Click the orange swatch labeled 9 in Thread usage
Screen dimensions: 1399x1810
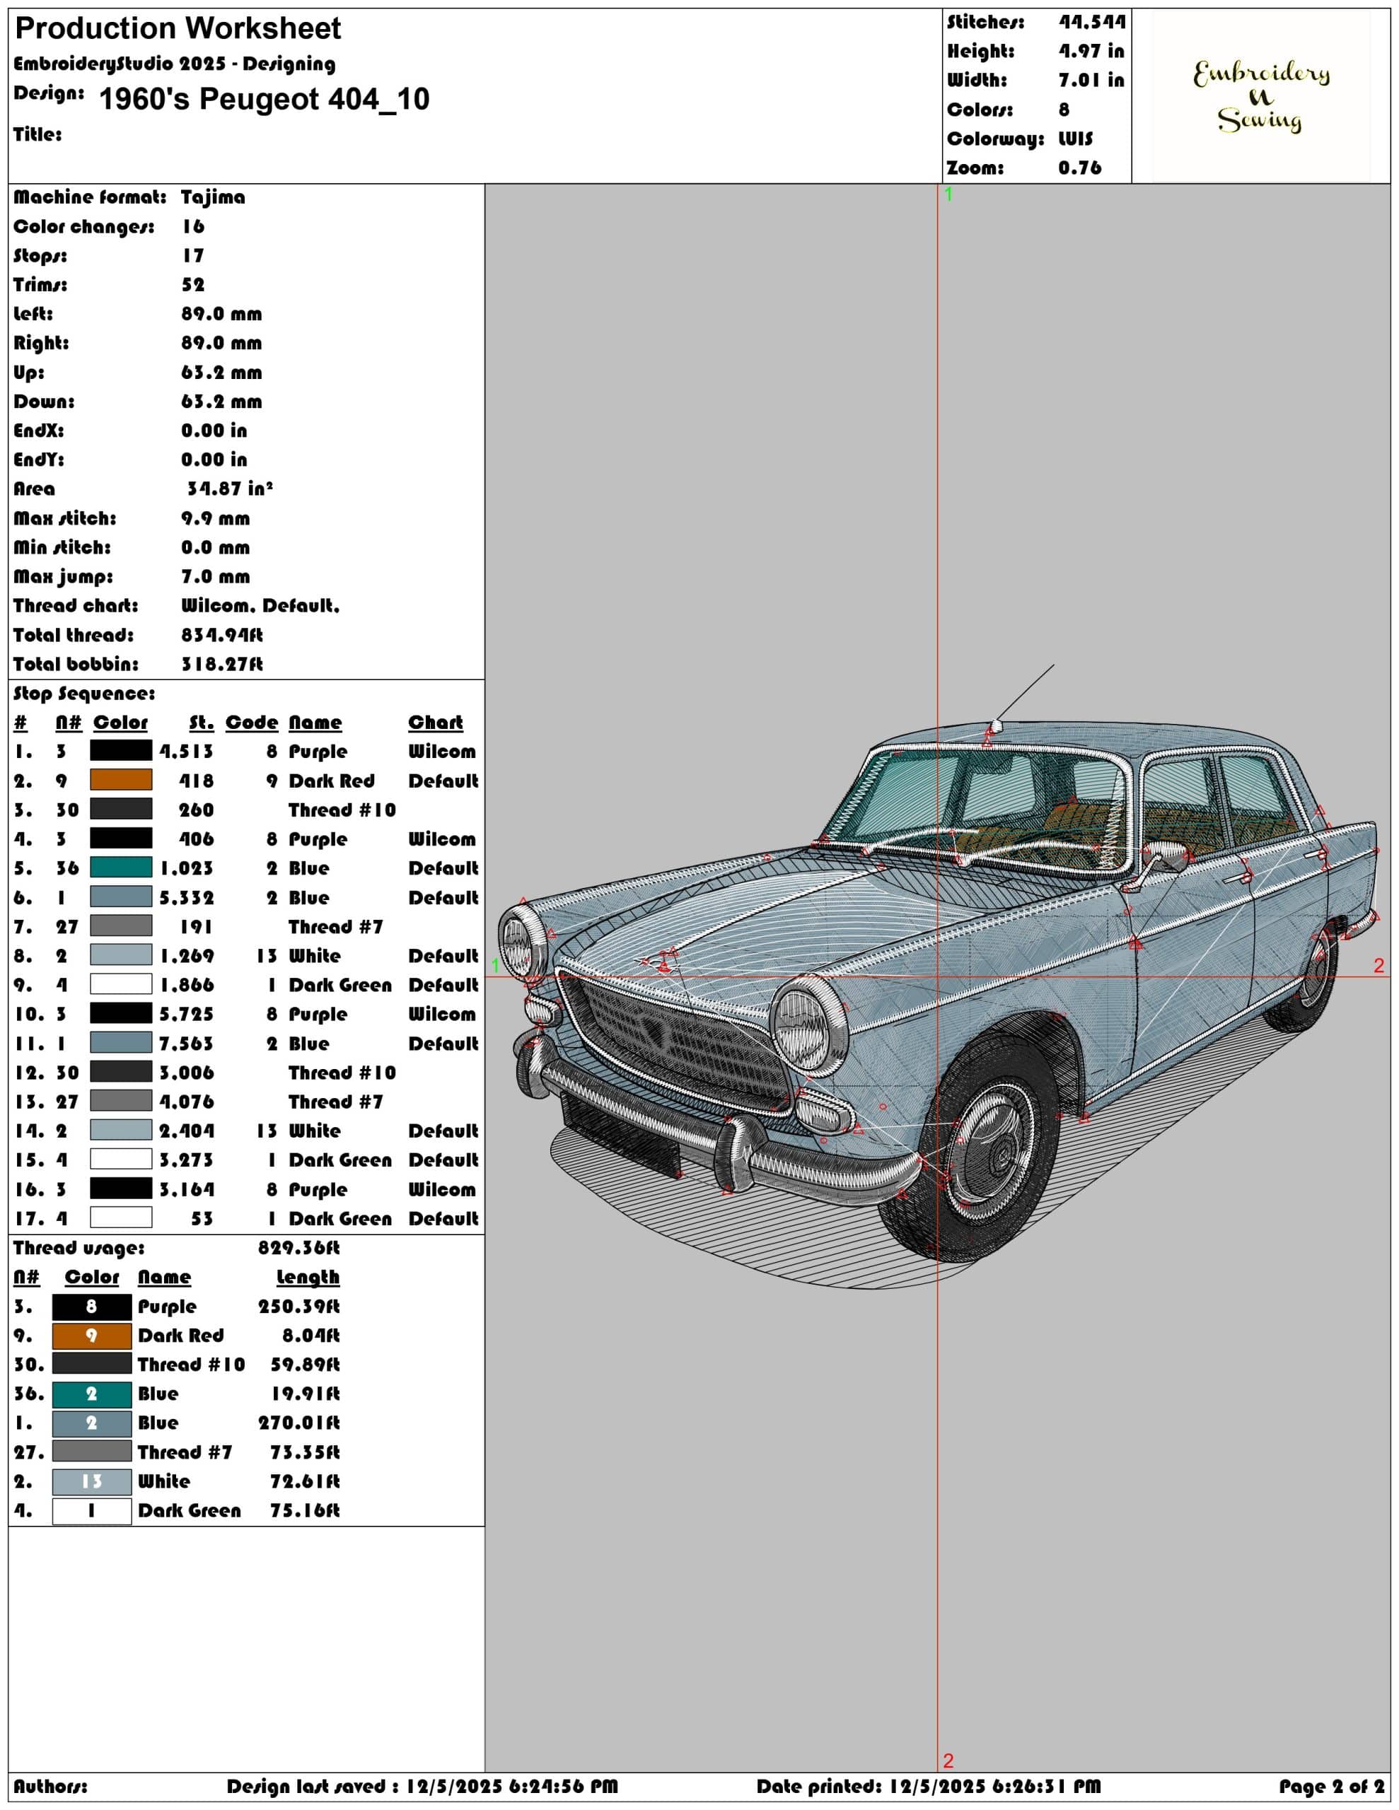pyautogui.click(x=92, y=1336)
